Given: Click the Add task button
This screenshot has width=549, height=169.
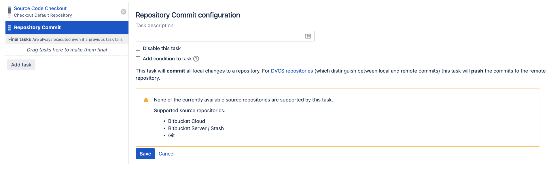Looking at the screenshot, I should (x=21, y=65).
